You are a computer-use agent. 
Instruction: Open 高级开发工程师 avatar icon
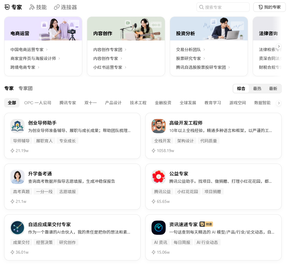coord(159,126)
